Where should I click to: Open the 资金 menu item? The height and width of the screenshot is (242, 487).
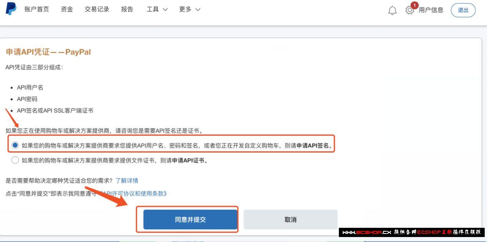click(x=67, y=10)
